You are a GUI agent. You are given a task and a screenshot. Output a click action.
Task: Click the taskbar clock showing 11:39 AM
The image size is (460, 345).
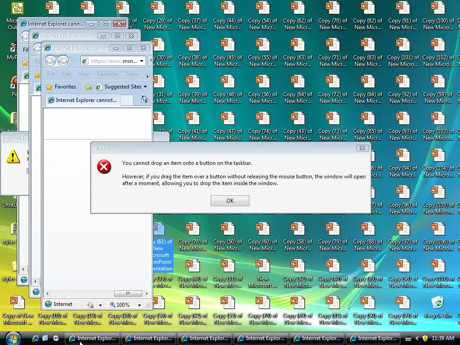pyautogui.click(x=442, y=338)
